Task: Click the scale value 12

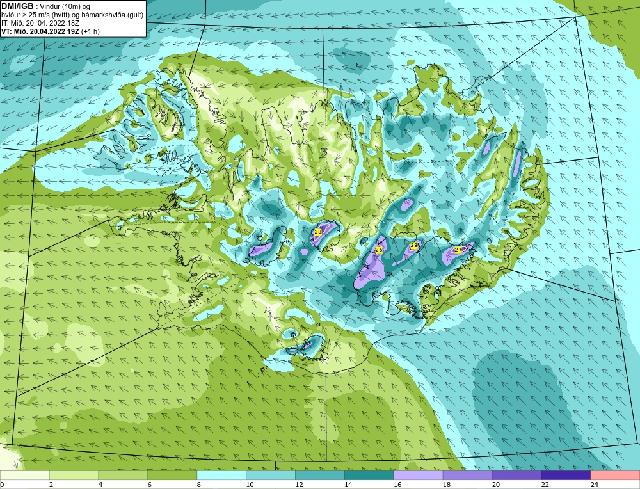Action: tap(299, 485)
